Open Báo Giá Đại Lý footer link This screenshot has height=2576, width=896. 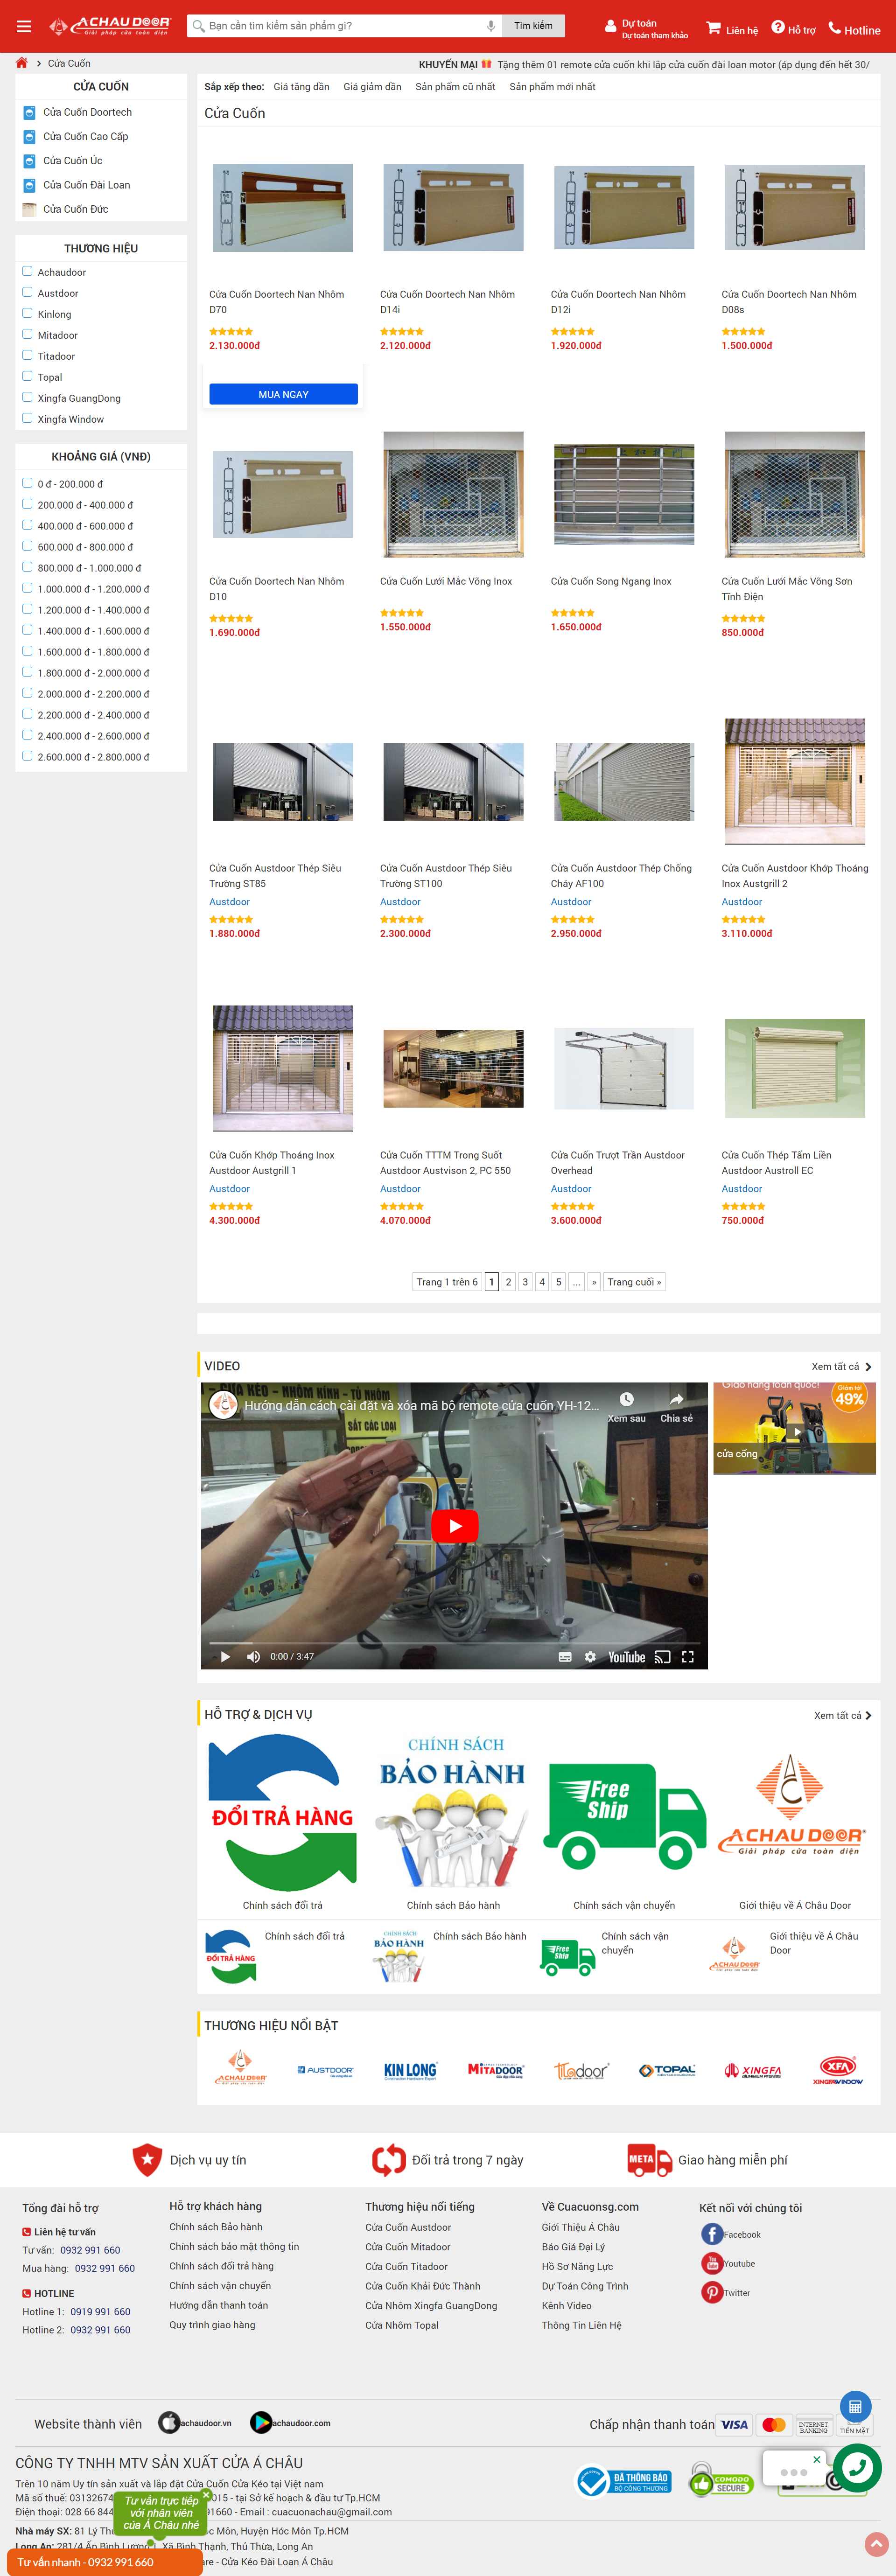coord(573,2246)
